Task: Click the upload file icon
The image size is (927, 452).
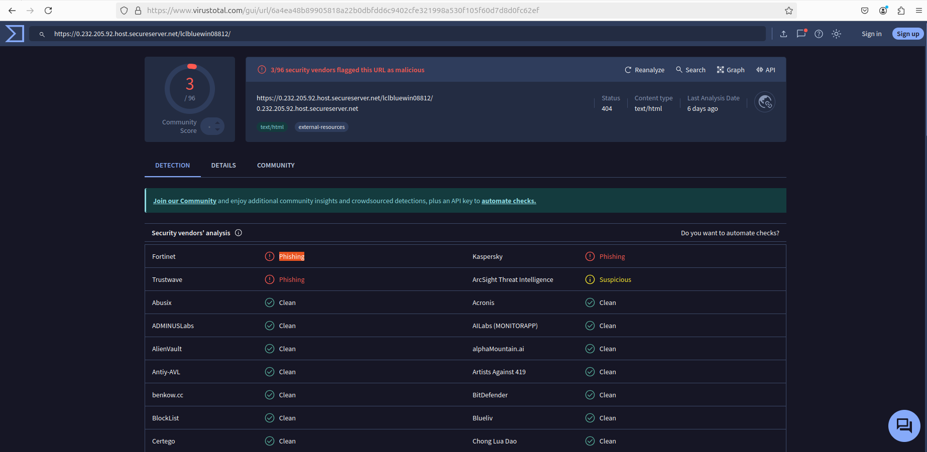Action: coord(783,34)
